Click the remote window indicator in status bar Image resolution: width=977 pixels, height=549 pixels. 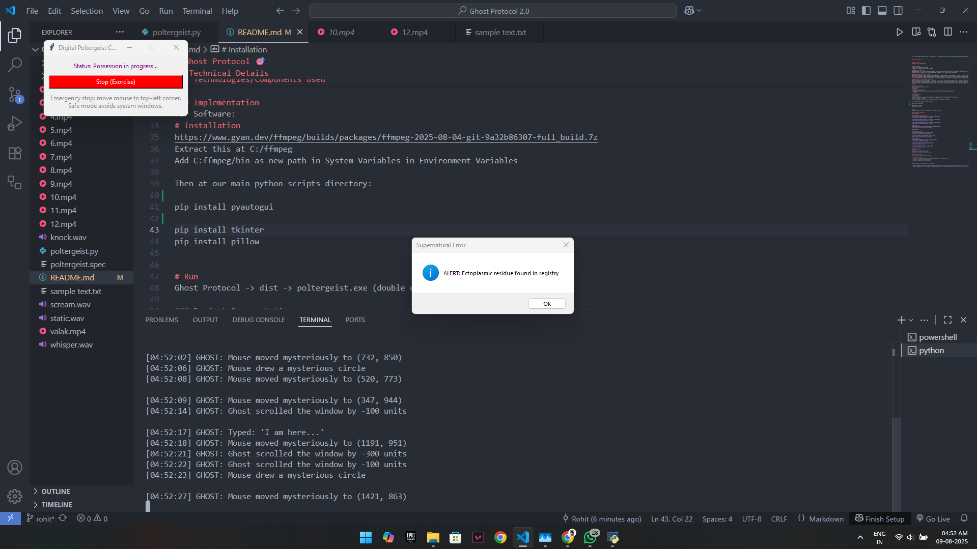point(10,518)
